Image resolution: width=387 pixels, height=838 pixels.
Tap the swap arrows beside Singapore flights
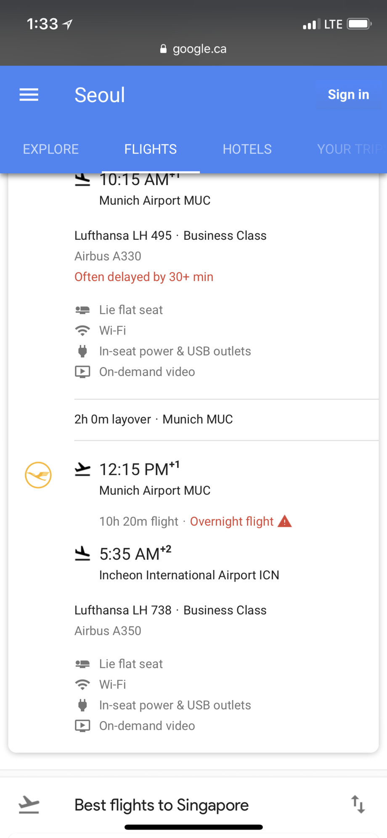click(x=358, y=804)
